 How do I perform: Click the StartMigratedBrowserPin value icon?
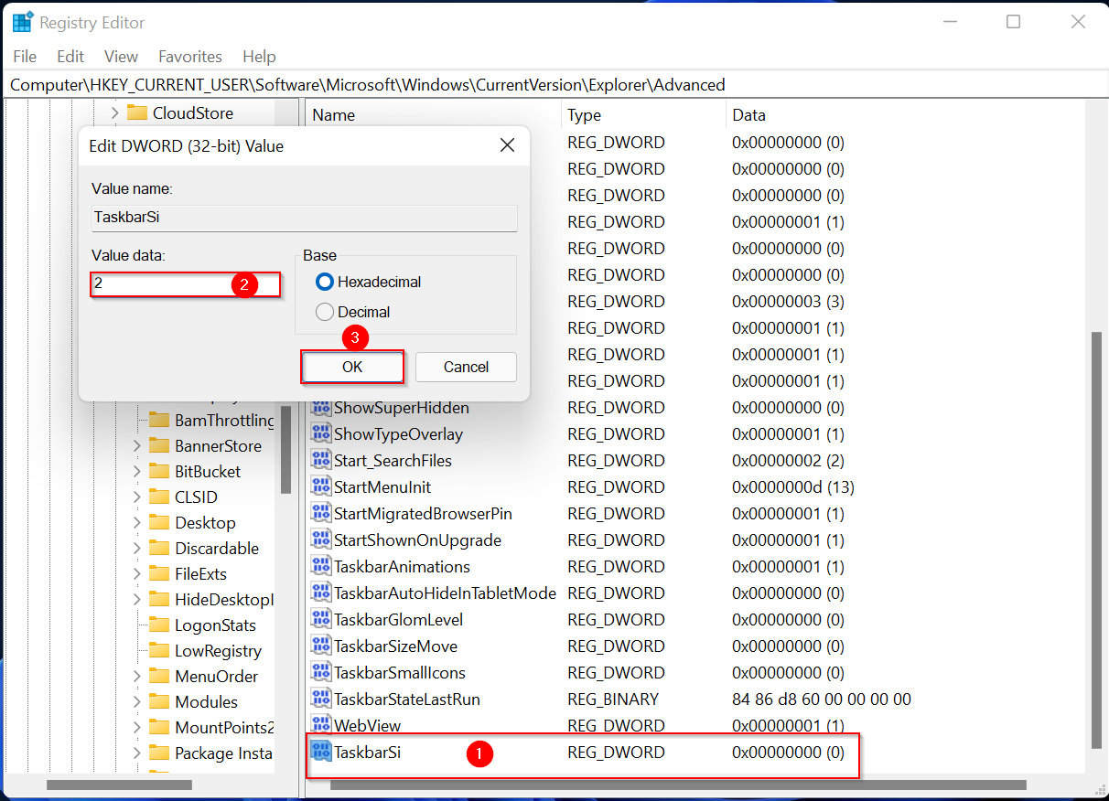point(321,513)
